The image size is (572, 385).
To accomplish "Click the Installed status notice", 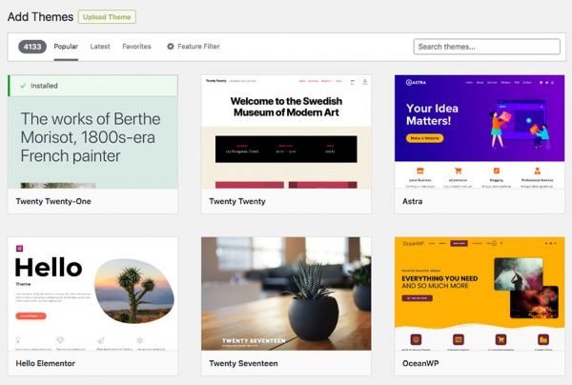I will tap(92, 86).
